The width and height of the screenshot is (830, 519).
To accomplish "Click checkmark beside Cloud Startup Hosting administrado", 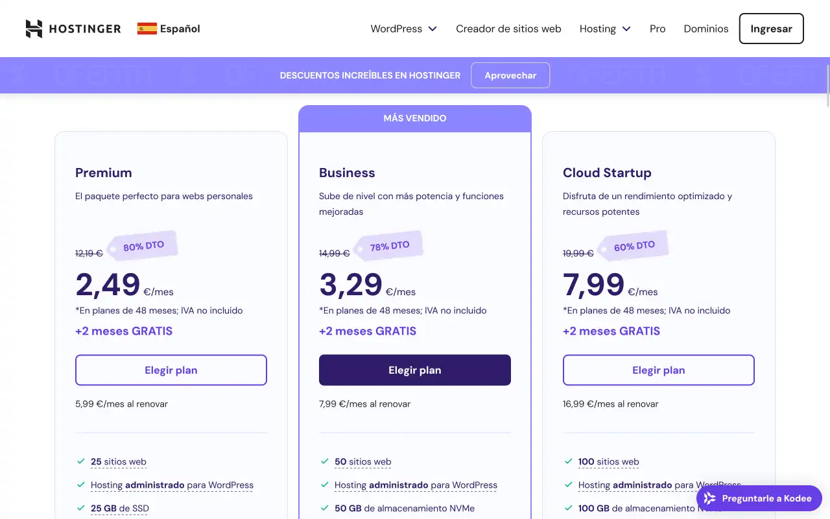I will tap(569, 485).
